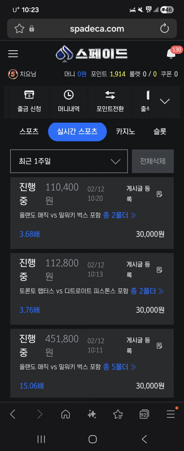Switch to the 스포츠 tab
The height and width of the screenshot is (451, 184).
tap(29, 132)
